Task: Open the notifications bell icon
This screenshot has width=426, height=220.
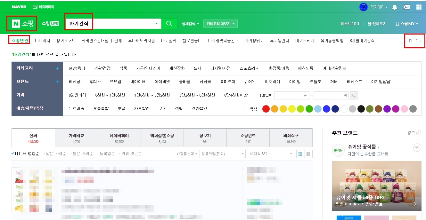Action: click(x=395, y=7)
